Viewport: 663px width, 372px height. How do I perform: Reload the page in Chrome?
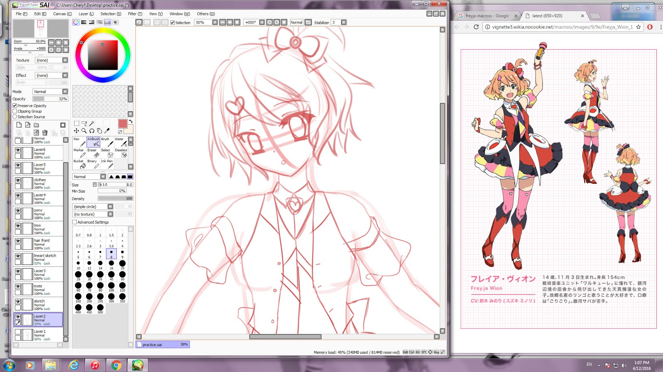476,27
